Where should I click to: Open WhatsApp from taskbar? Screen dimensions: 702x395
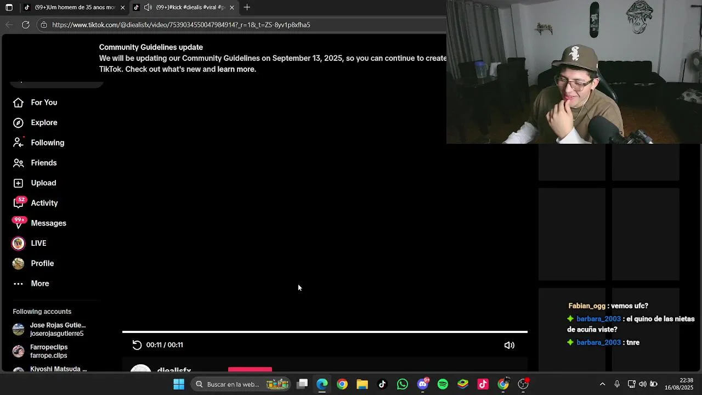click(403, 384)
